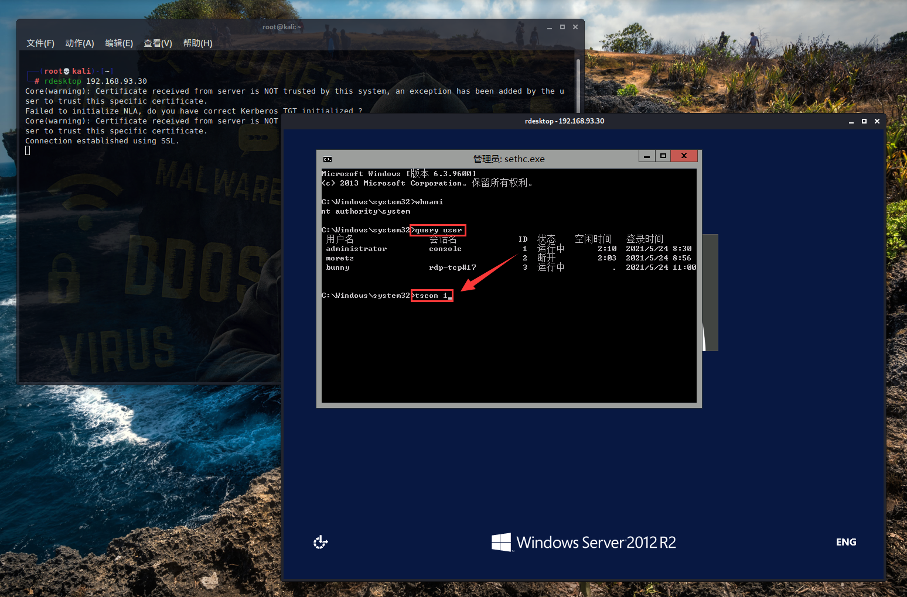
Task: Click the cmd icon in the sethc.exe title bar
Action: 328,159
